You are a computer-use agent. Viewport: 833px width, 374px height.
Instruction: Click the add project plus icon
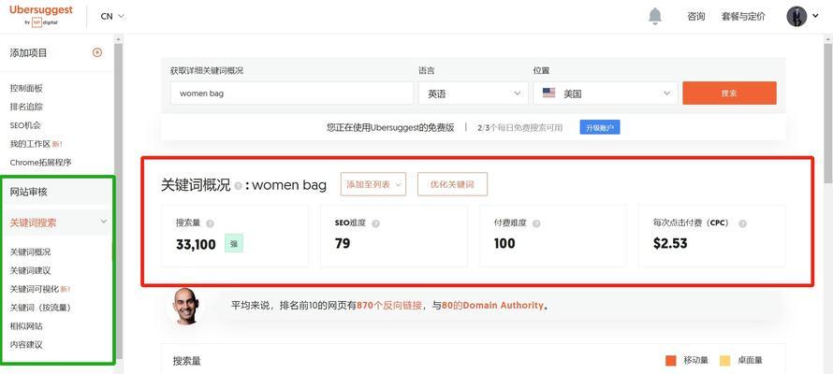(97, 52)
